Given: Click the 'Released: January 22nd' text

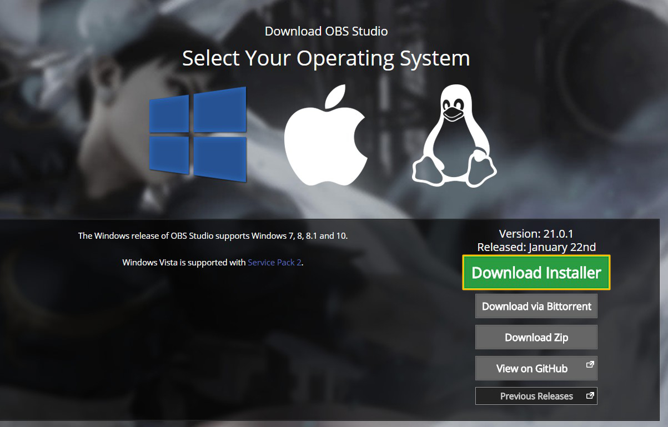Looking at the screenshot, I should [x=536, y=247].
